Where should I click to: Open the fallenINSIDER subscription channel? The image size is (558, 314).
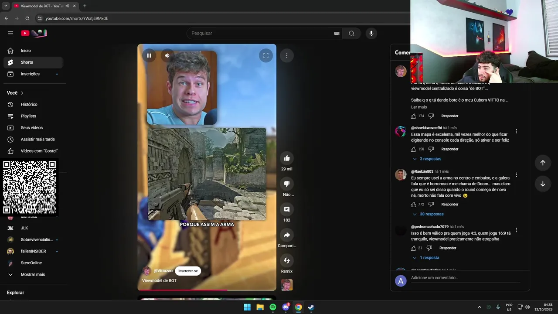pyautogui.click(x=33, y=251)
